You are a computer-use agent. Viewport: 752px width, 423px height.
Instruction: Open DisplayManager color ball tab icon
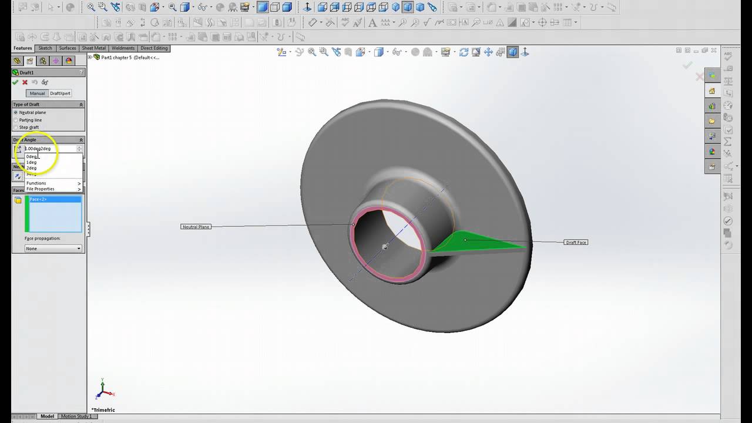pyautogui.click(x=69, y=61)
